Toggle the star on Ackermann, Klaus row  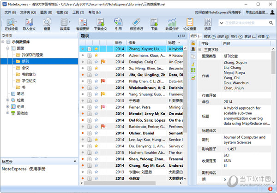coord(96,55)
